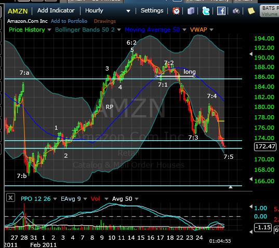Click the 7:3 wave annotation
The width and height of the screenshot is (279, 248).
[x=193, y=137]
